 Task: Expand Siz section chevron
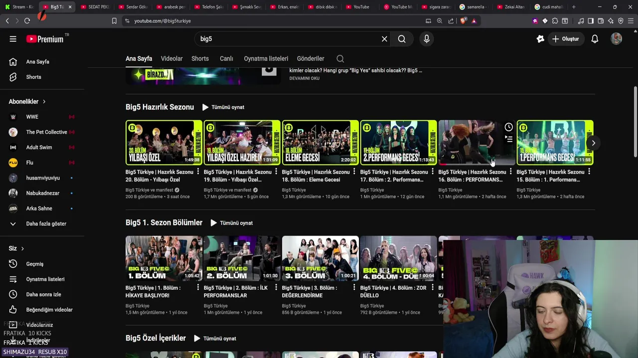(x=22, y=249)
